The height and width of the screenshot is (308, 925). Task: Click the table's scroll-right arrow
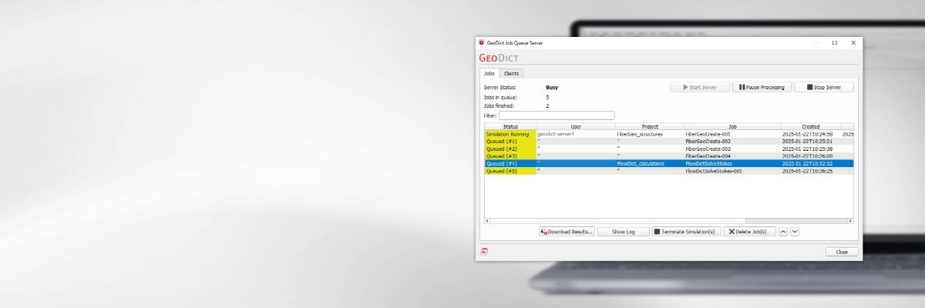click(851, 220)
